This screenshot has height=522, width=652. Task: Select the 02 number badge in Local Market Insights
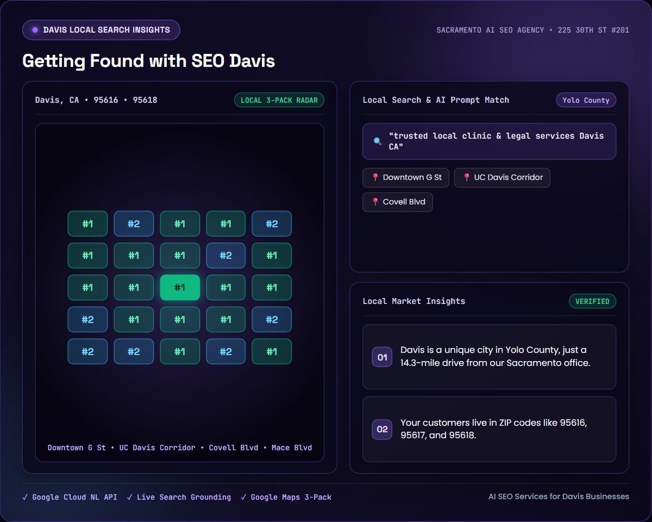point(382,430)
